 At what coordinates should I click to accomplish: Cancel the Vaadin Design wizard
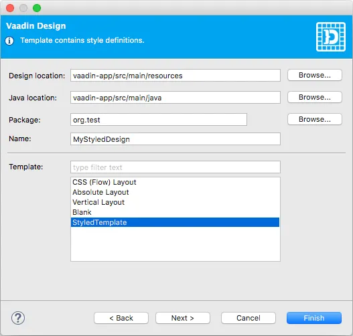click(249, 318)
